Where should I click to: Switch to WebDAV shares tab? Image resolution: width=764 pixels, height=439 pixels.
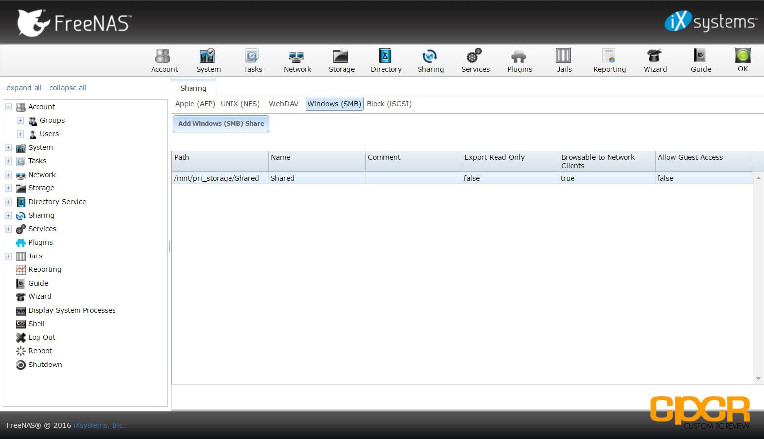283,104
